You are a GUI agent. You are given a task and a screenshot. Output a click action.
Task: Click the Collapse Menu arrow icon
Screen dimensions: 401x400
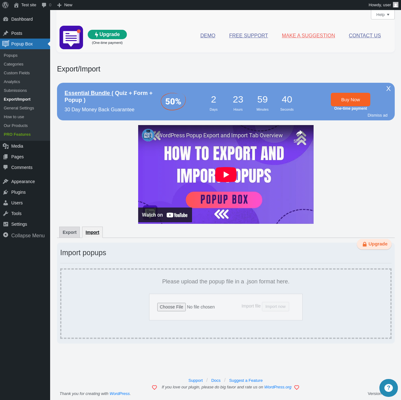tap(6, 235)
